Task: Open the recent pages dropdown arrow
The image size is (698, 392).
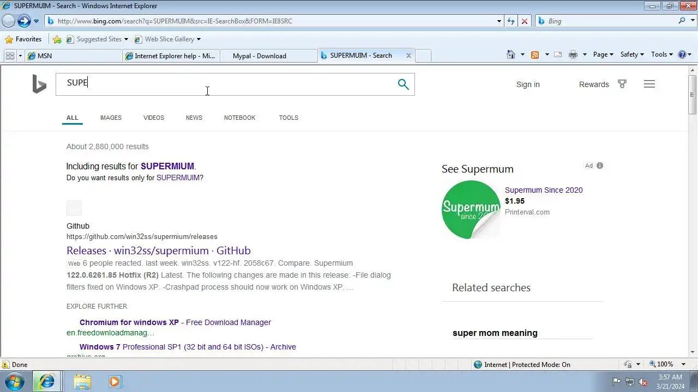Action: (x=36, y=21)
